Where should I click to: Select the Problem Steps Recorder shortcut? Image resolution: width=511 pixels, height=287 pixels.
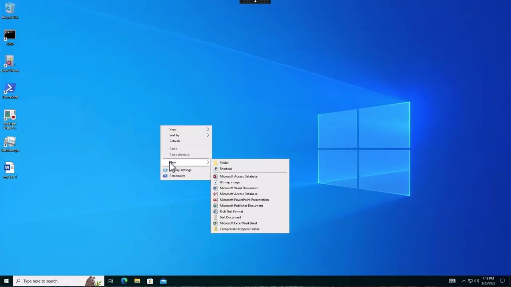click(10, 120)
